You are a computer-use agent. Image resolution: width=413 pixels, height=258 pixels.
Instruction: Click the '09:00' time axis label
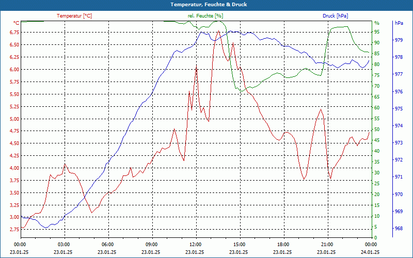click(151, 244)
